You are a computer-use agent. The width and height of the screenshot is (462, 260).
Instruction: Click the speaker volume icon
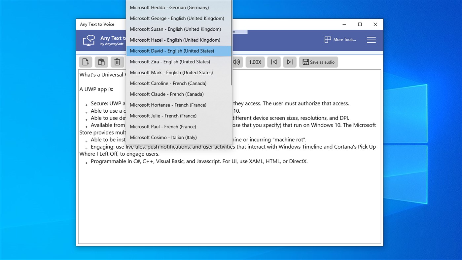point(236,62)
